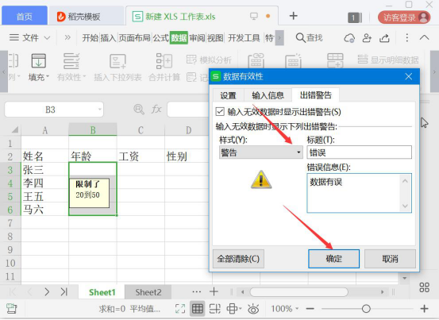Image resolution: width=439 pixels, height=320 pixels.
Task: Click the eye protection mode icon
Action: coord(253,309)
